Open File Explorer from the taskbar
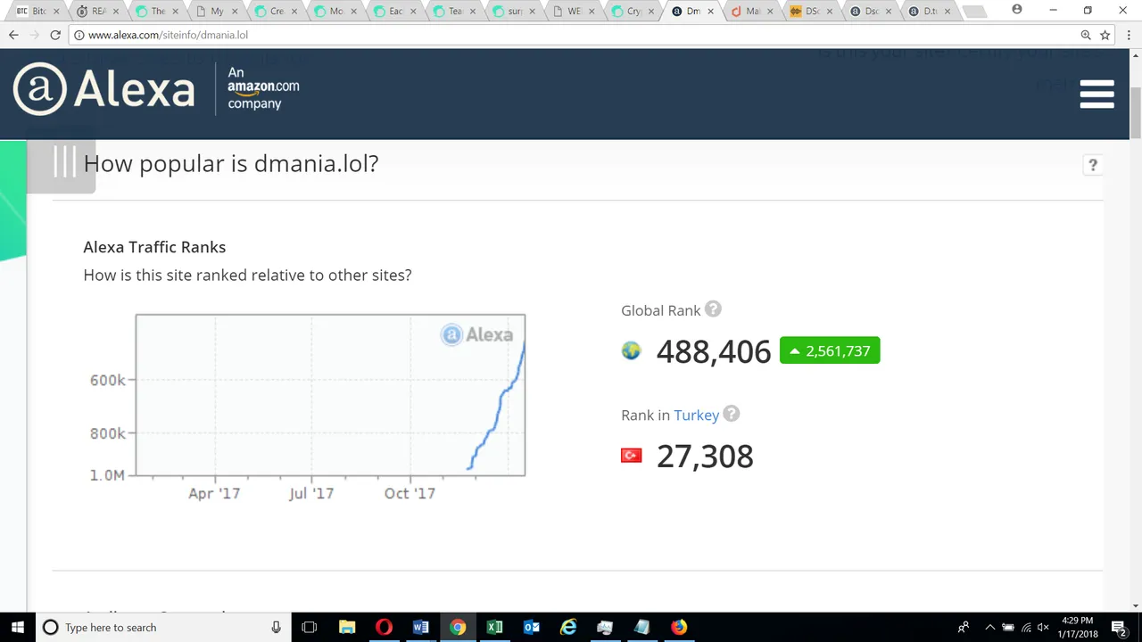The height and width of the screenshot is (642, 1142). [x=347, y=627]
